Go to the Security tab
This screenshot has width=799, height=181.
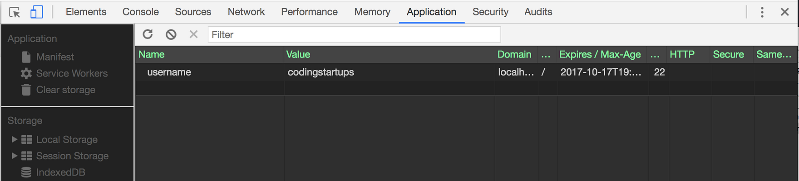[x=490, y=12]
